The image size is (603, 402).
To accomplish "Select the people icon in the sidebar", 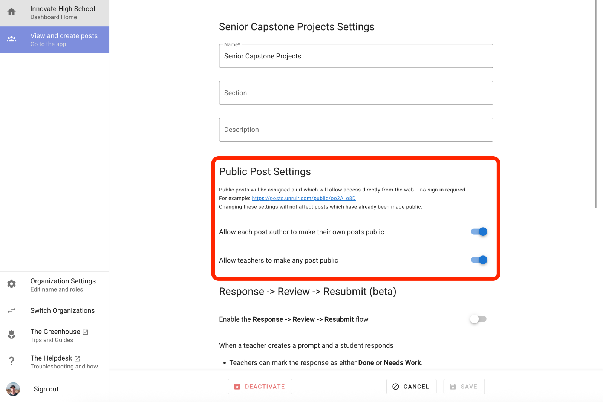I will click(x=11, y=39).
